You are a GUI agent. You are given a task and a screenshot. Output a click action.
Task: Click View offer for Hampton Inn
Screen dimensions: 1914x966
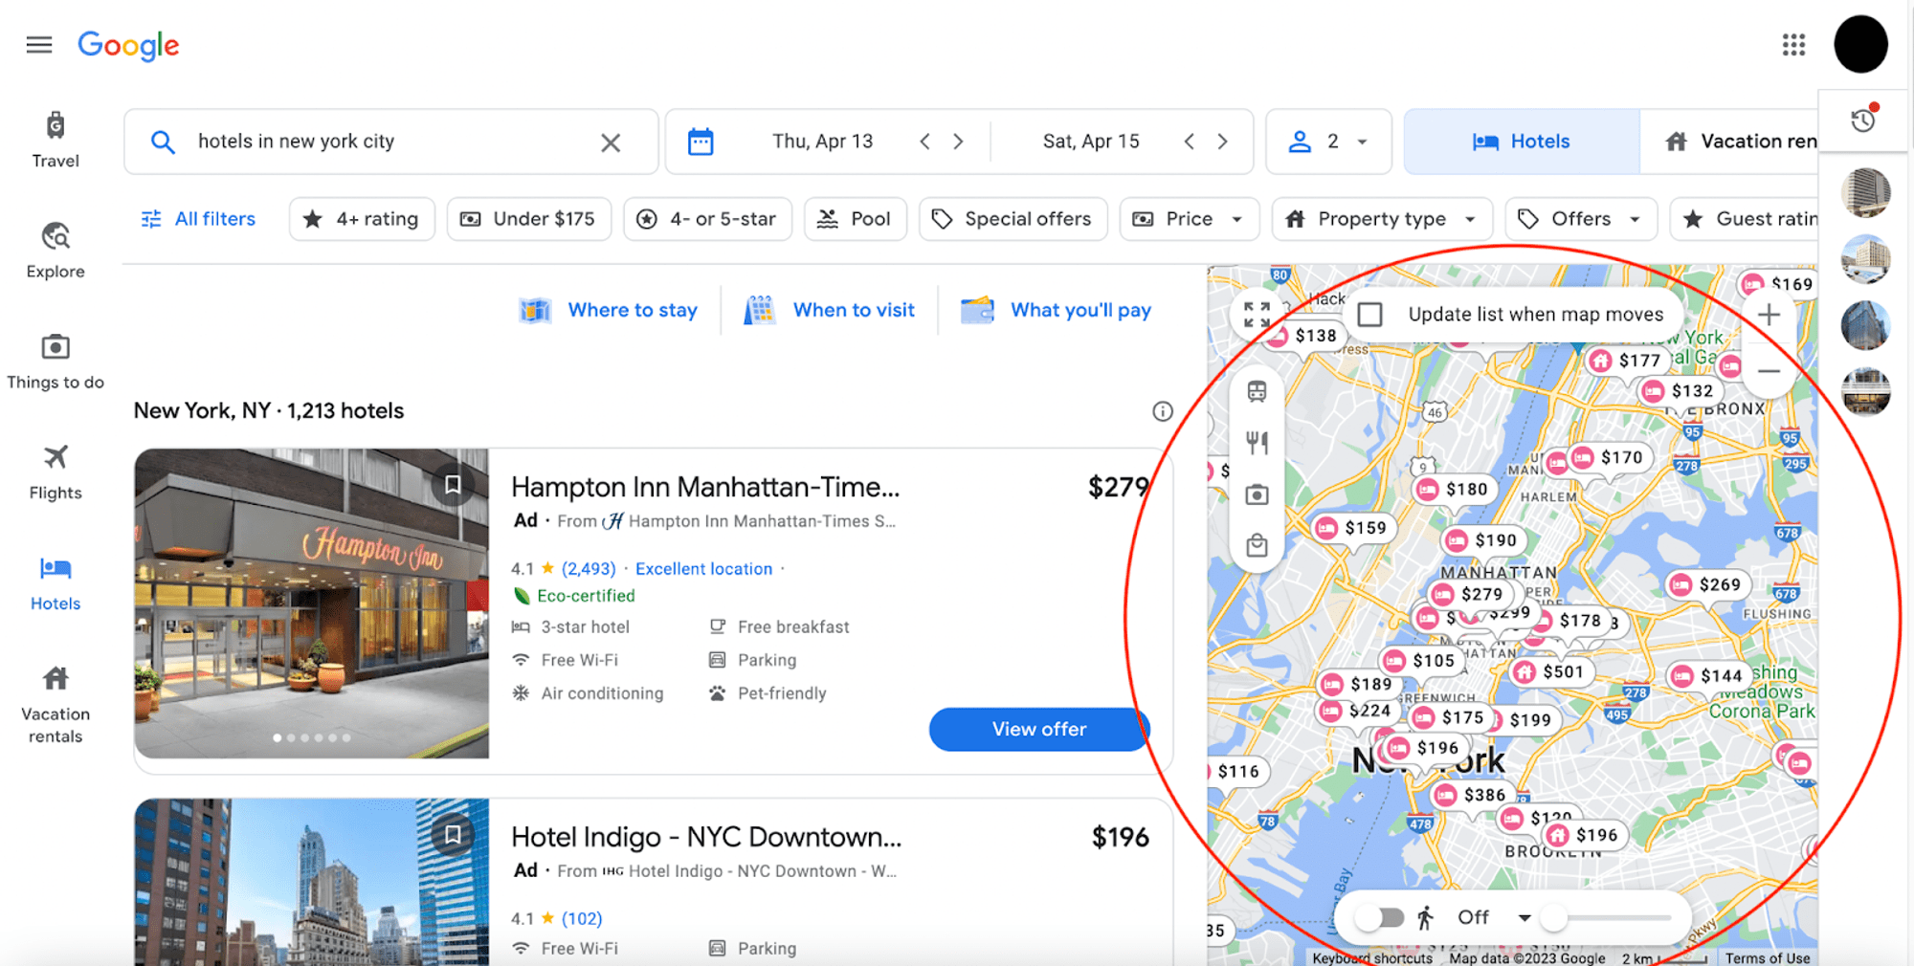tap(1038, 729)
